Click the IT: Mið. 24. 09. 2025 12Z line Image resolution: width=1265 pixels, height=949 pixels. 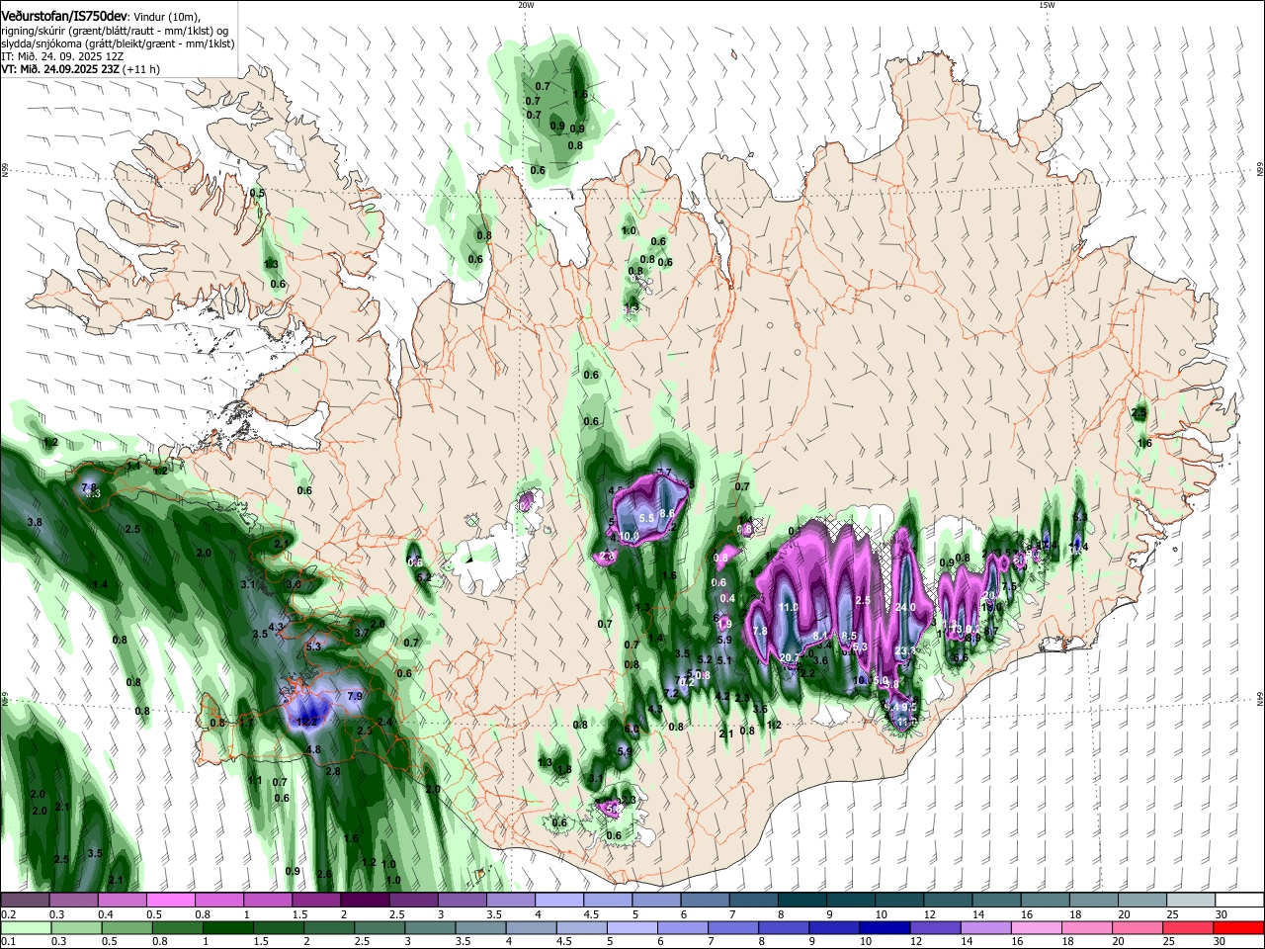coord(62,56)
